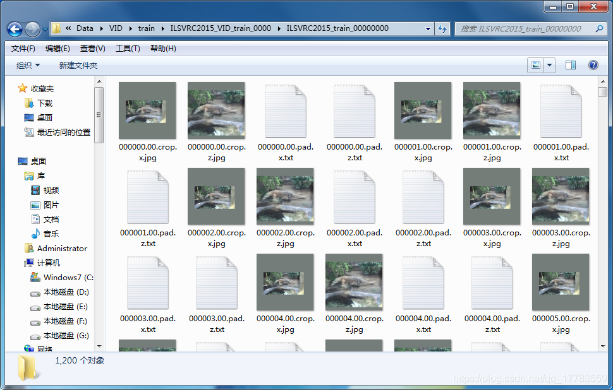Click the train segment in address bar
613x390 pixels.
(146, 28)
